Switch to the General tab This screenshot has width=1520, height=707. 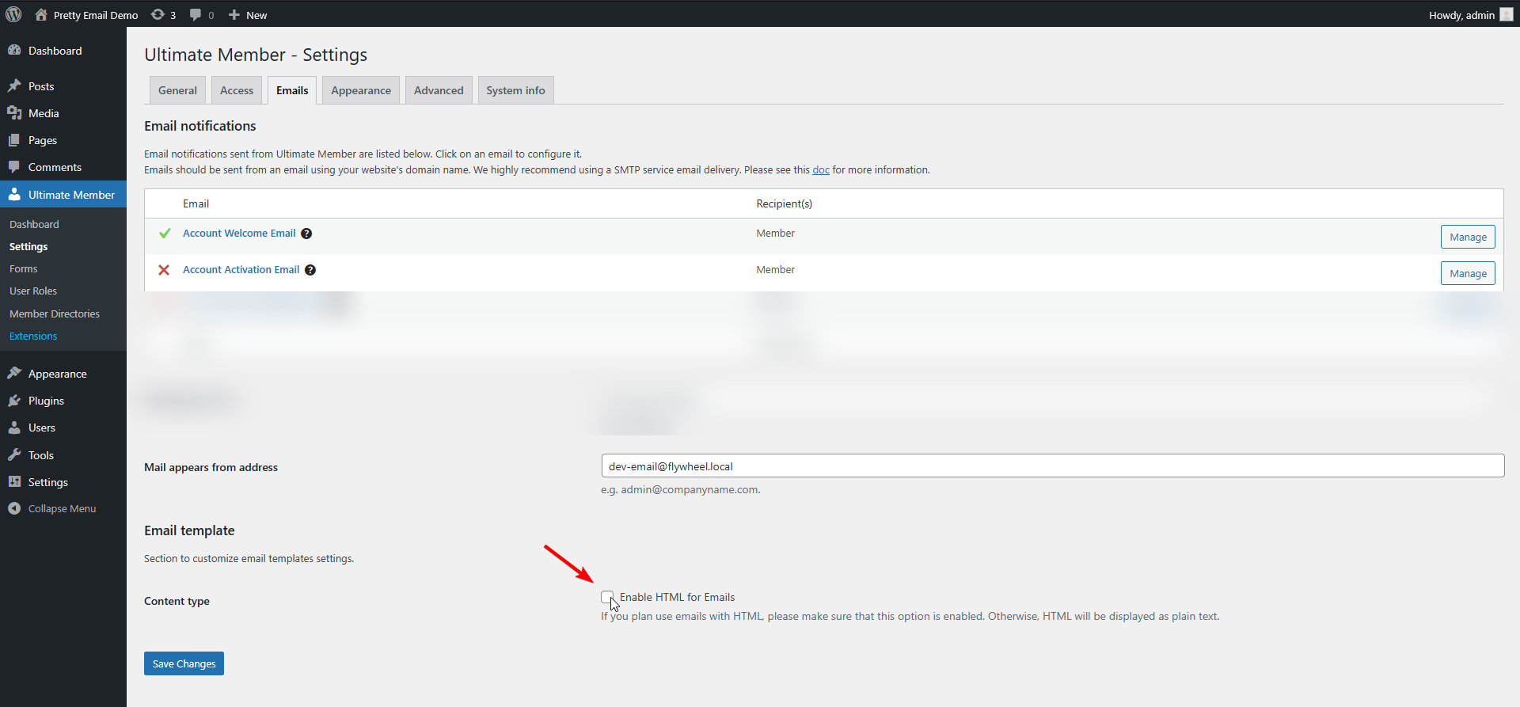point(177,90)
